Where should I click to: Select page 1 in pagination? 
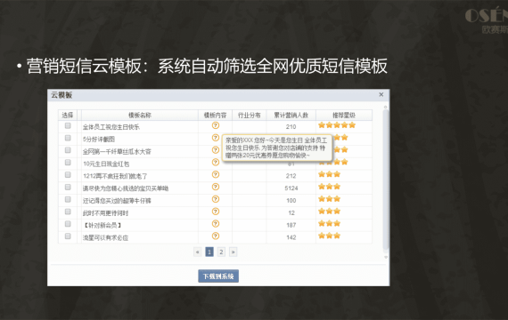tap(209, 252)
